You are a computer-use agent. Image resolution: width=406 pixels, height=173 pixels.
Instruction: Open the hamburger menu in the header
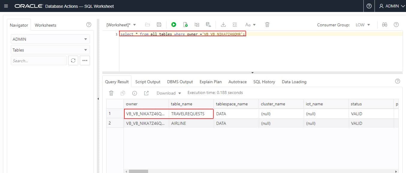point(6,6)
